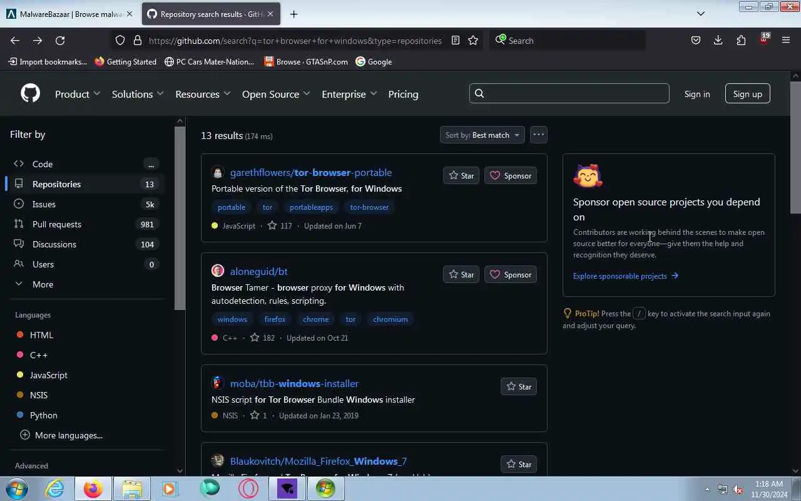Open the GitHub logo home link
801x501 pixels.
point(30,93)
